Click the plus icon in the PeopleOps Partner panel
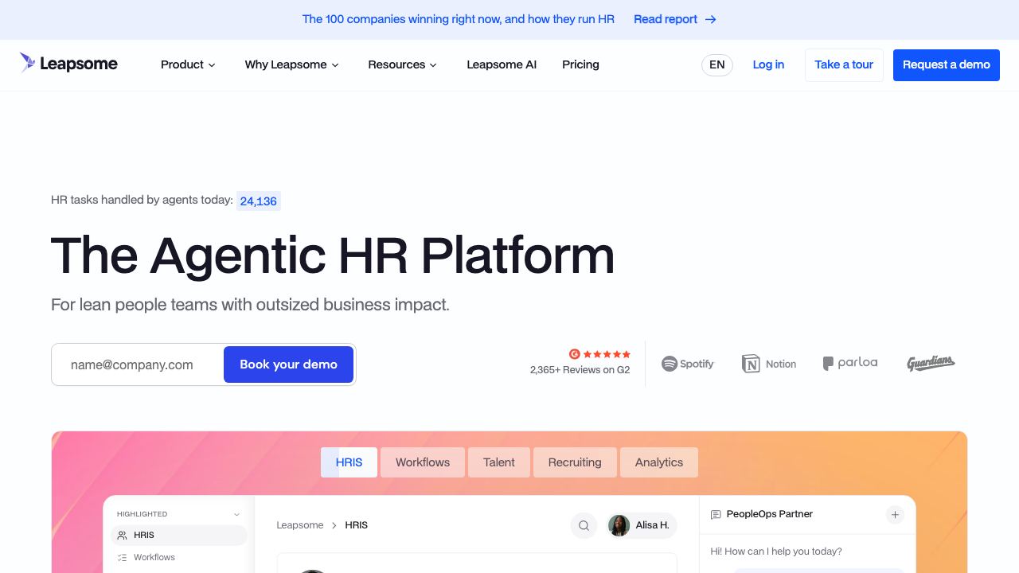The width and height of the screenshot is (1019, 573). tap(895, 515)
